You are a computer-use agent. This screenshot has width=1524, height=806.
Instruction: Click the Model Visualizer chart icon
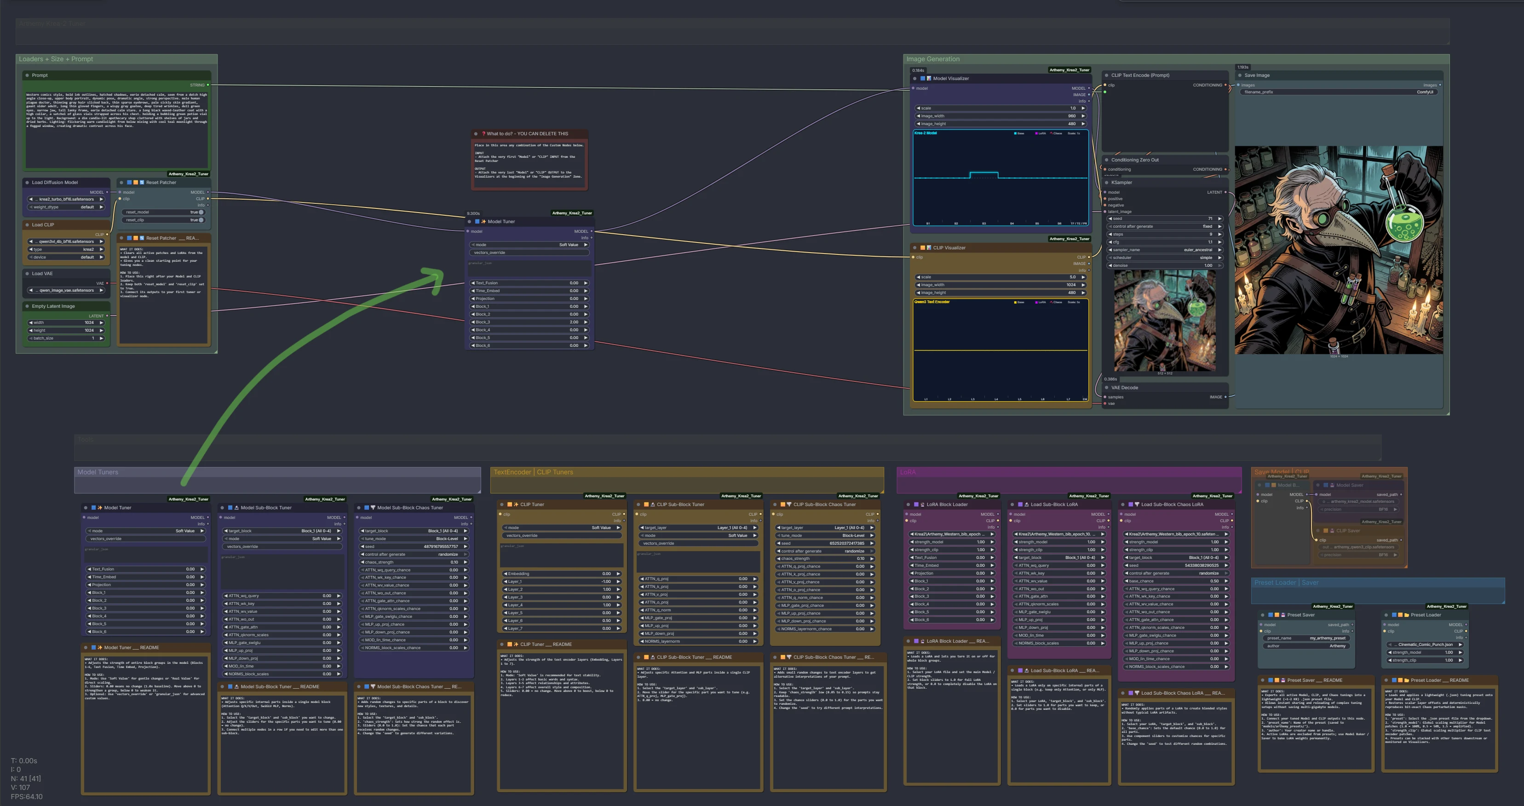click(x=929, y=78)
